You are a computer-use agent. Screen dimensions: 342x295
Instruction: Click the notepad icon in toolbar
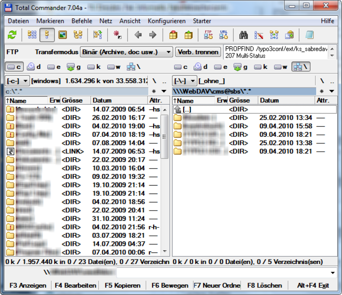[x=309, y=35]
